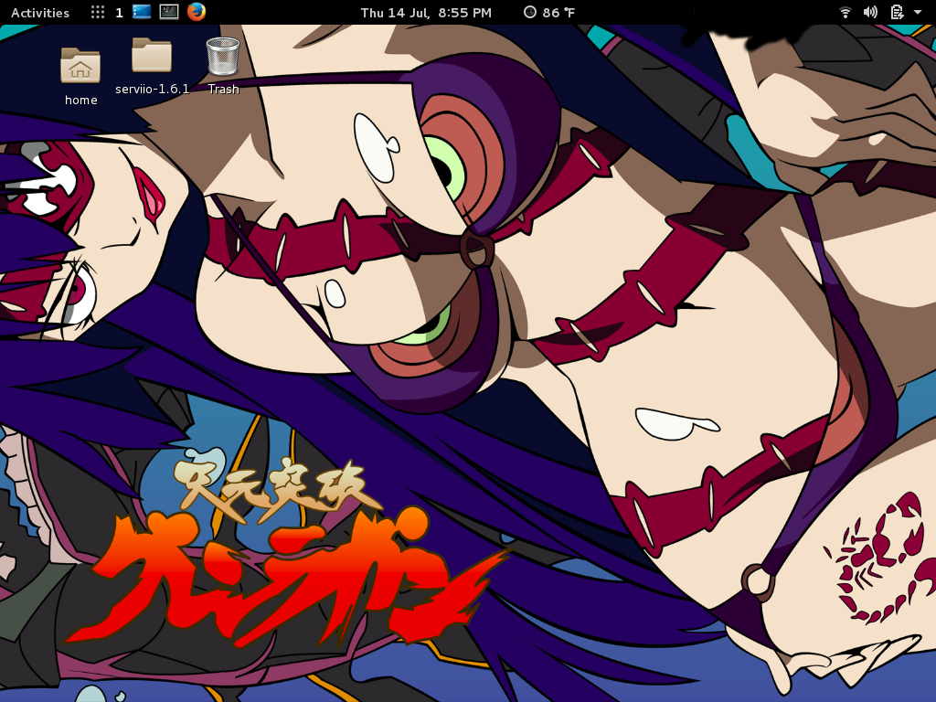936x702 pixels.
Task: Launch Firefox from the top bar
Action: coord(197,12)
